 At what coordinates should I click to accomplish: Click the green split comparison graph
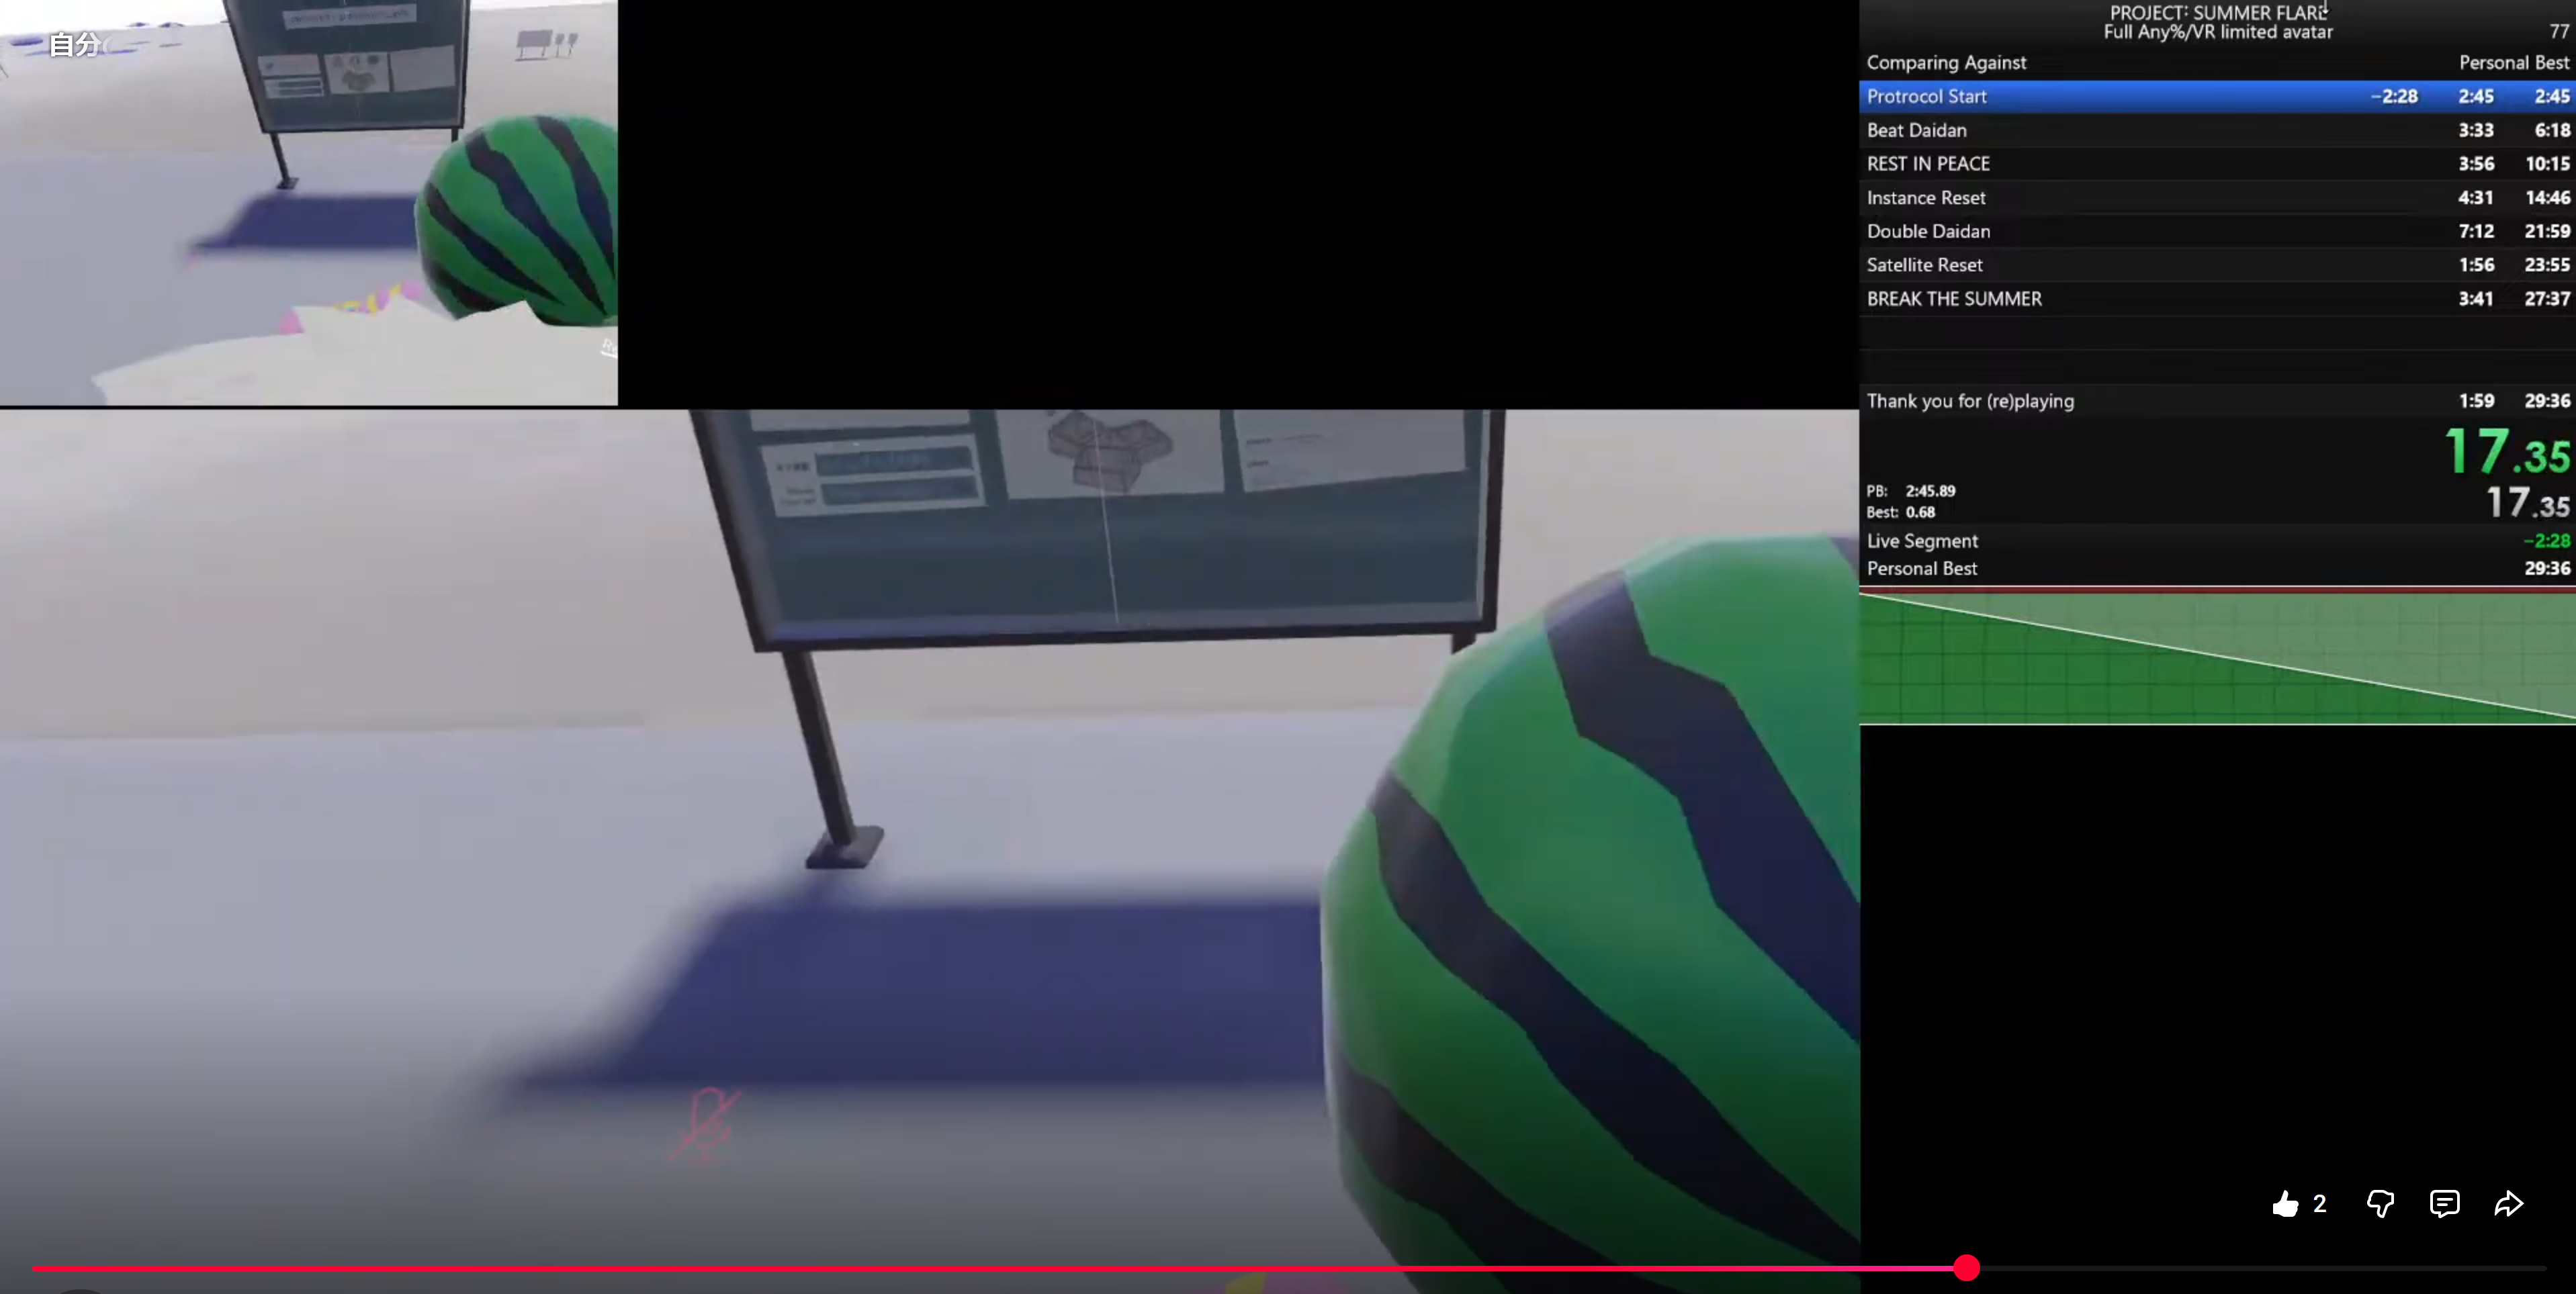2216,657
